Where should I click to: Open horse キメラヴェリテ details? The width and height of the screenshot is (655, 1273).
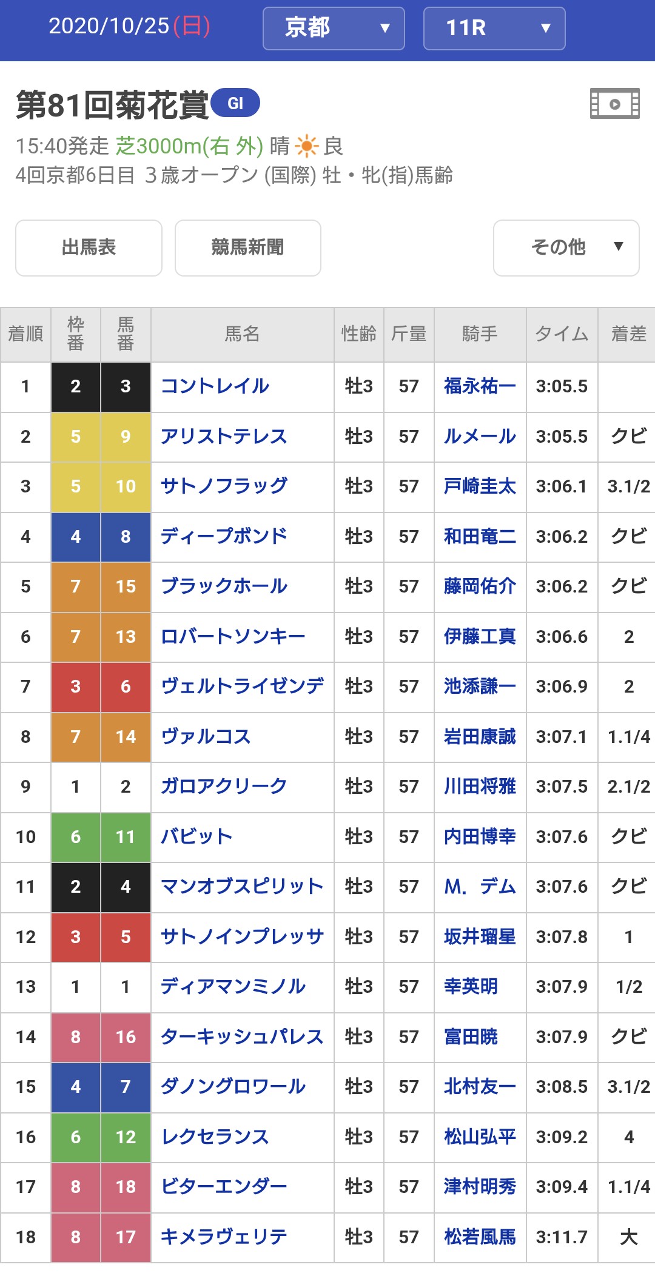click(224, 1237)
